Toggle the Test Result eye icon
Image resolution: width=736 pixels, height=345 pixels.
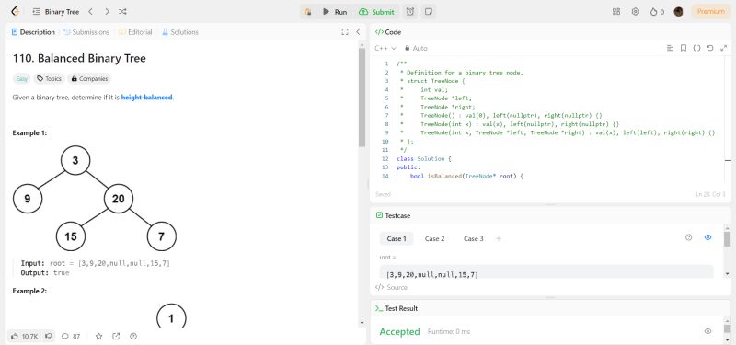(x=707, y=331)
